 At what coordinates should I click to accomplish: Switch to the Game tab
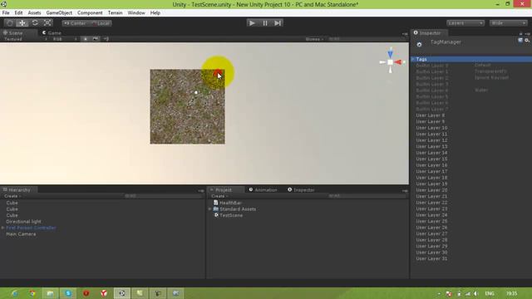[52, 33]
